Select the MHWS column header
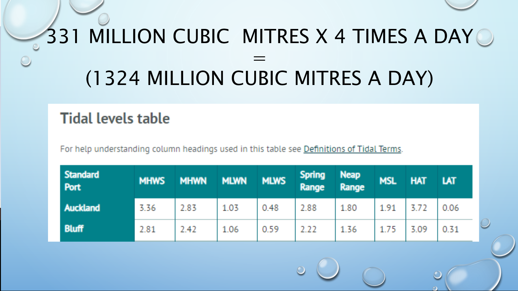Viewport: 518px width, 291px height. (152, 181)
